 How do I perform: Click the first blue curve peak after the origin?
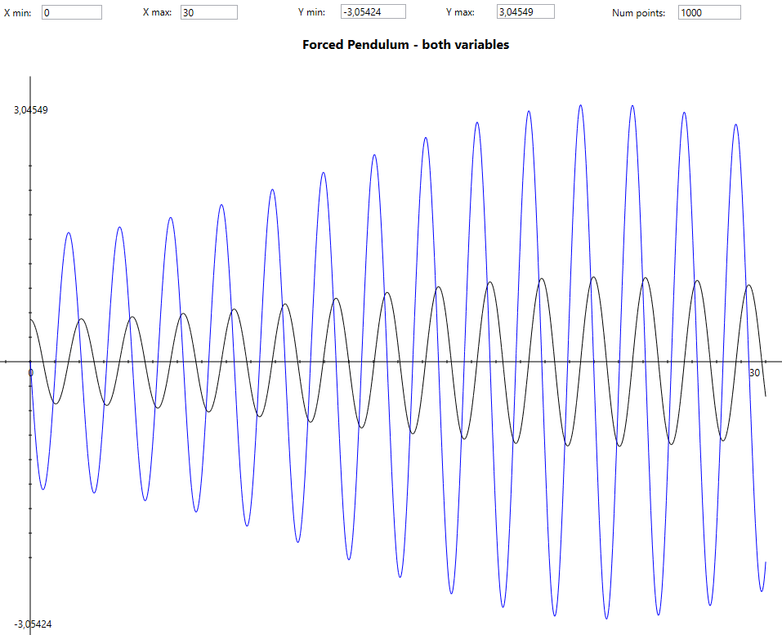pyautogui.click(x=68, y=233)
